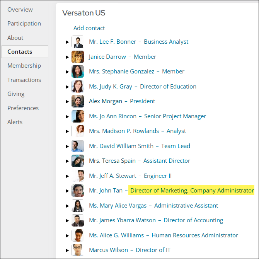Viewport: 259px width, 259px height.
Task: Click Janice Darrow's avatar picture
Action: [x=78, y=57]
